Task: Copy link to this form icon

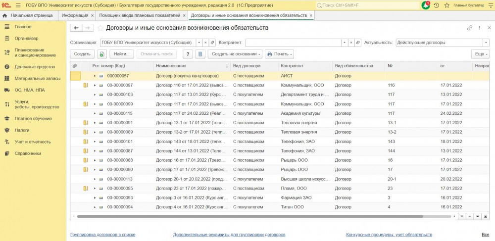Action: click(x=469, y=28)
